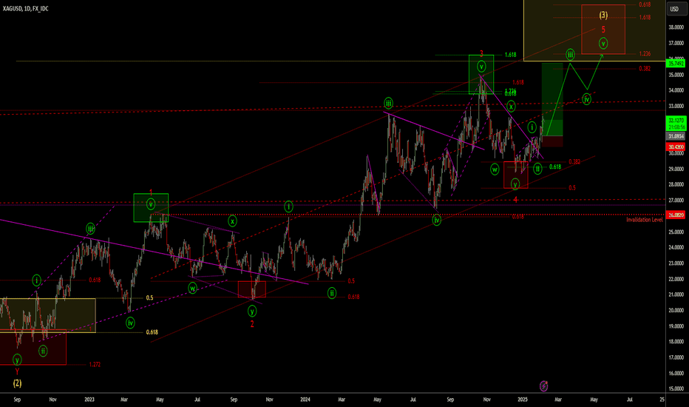Screen dimensions: 689x407
Task: Select 34.0000 on the price scale
Action: point(676,90)
